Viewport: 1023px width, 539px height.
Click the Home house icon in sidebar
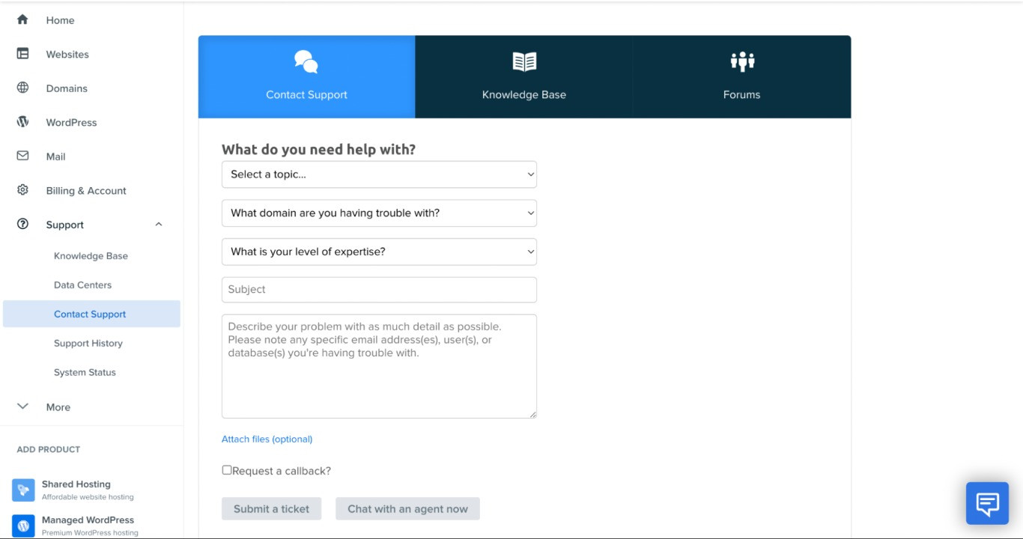[22, 19]
